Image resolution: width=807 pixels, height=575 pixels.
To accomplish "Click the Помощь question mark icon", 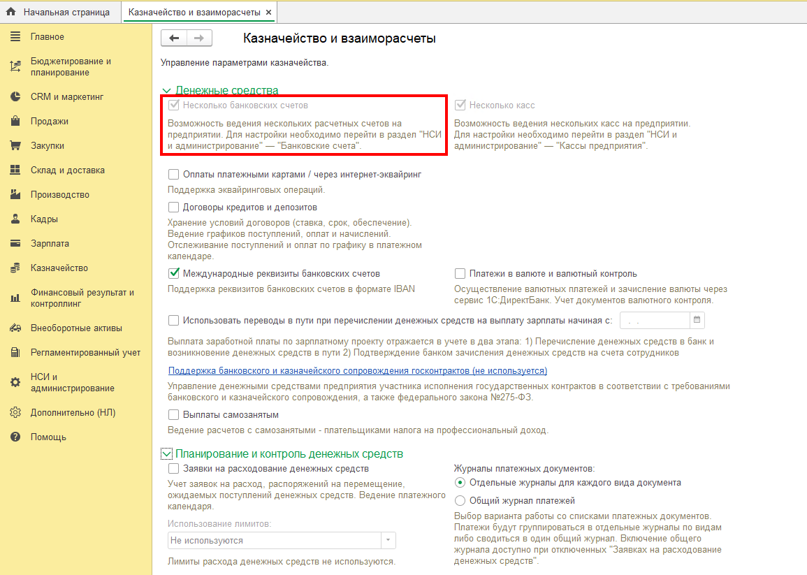I will coord(15,437).
